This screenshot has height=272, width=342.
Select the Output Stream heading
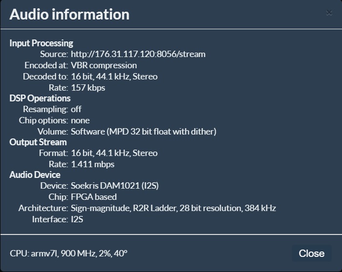pyautogui.click(x=38, y=142)
